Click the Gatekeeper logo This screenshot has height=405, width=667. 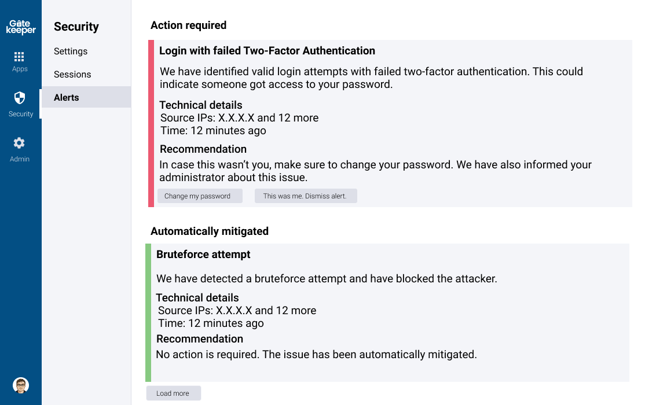click(21, 27)
